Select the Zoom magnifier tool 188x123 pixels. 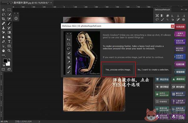(x=9, y=51)
